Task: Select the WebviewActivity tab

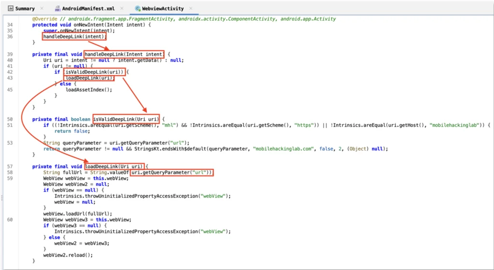Action: pyautogui.click(x=163, y=8)
